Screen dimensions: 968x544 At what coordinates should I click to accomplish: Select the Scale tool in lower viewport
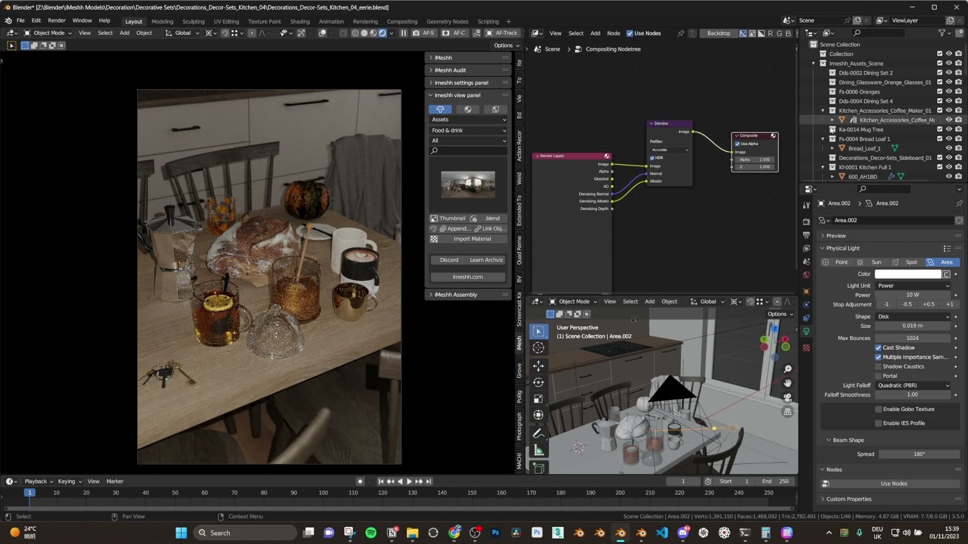click(538, 399)
